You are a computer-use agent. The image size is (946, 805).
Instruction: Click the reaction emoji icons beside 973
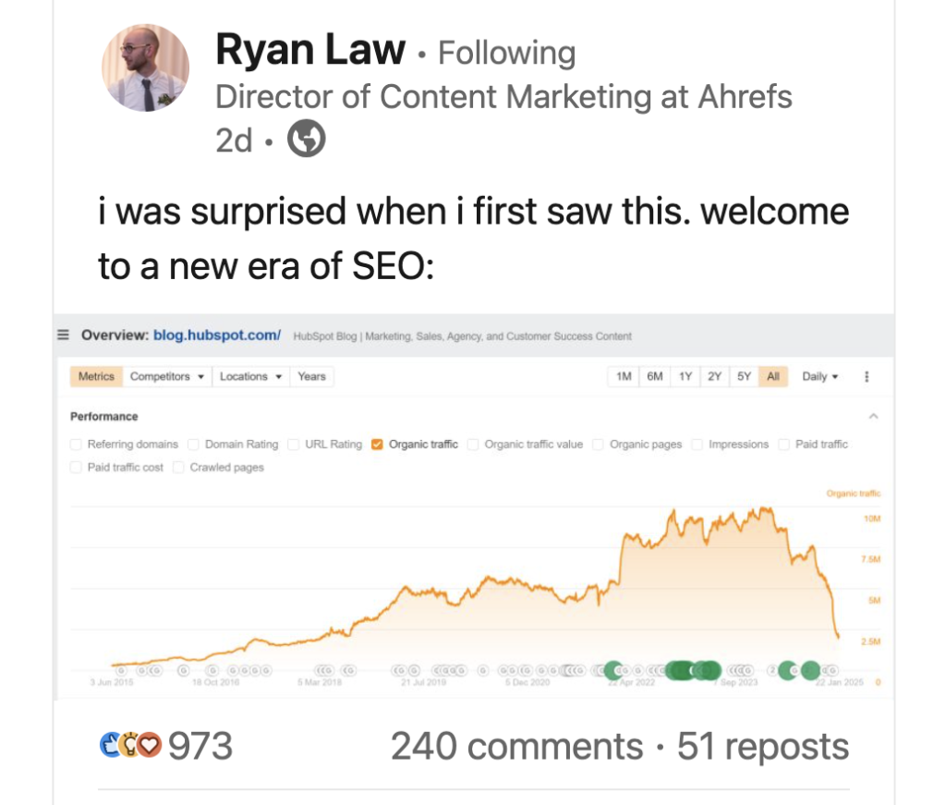[x=130, y=745]
